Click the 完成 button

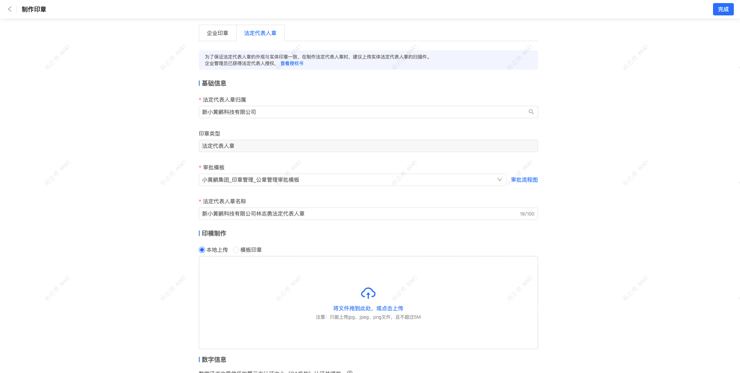tap(723, 9)
